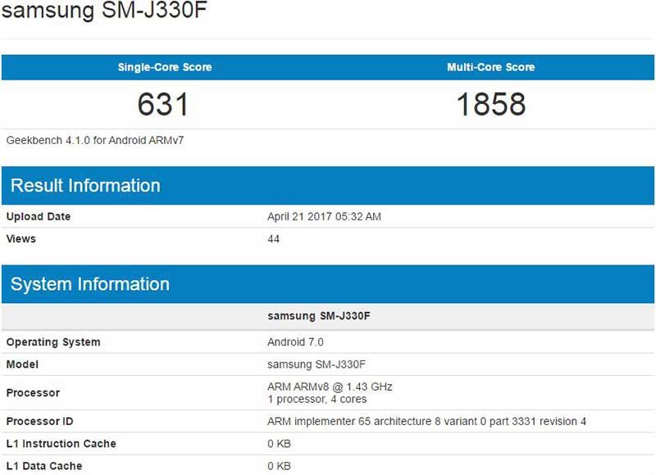Click the single-core score value 631
Image resolution: width=656 pixels, height=475 pixels.
point(163,104)
